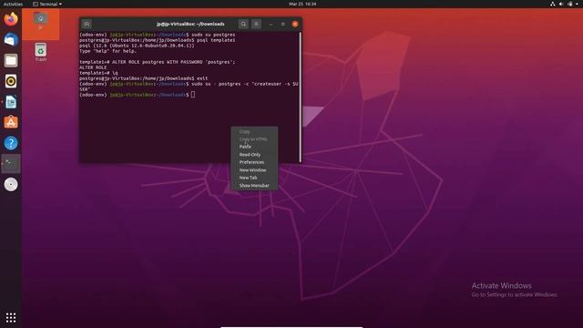Select New Window in the context menu
This screenshot has height=328, width=583.
(254, 170)
